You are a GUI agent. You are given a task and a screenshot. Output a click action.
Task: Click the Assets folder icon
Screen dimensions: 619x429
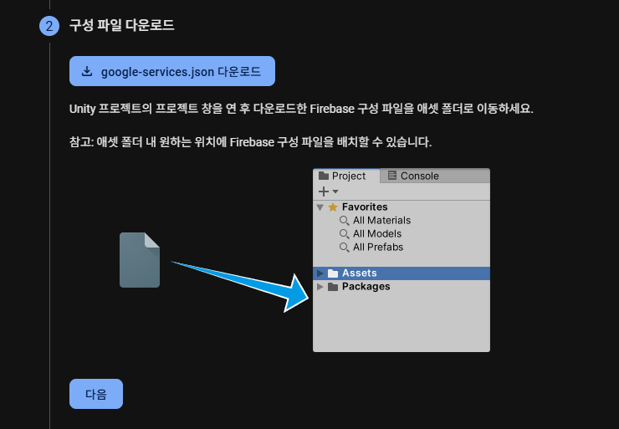pos(333,273)
